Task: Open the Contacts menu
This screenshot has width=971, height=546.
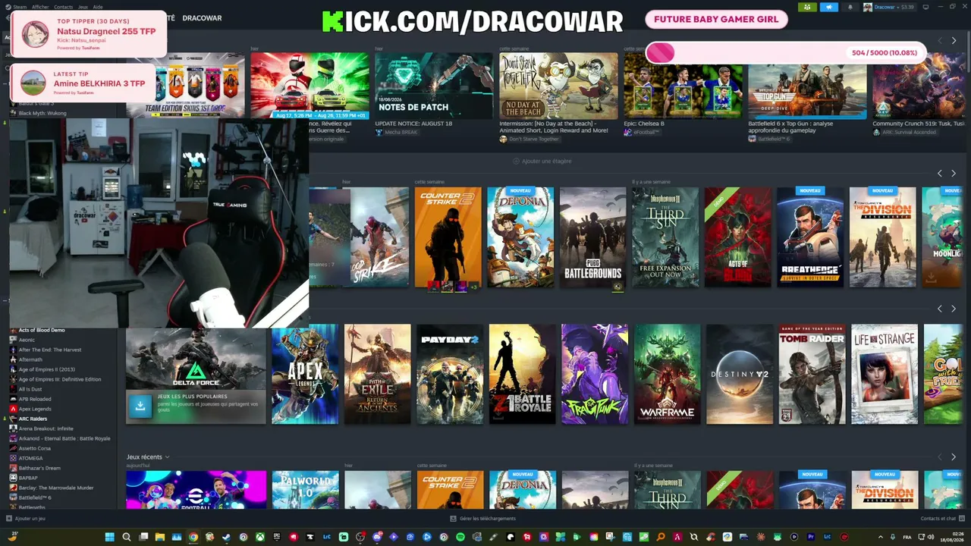Action: pos(64,7)
